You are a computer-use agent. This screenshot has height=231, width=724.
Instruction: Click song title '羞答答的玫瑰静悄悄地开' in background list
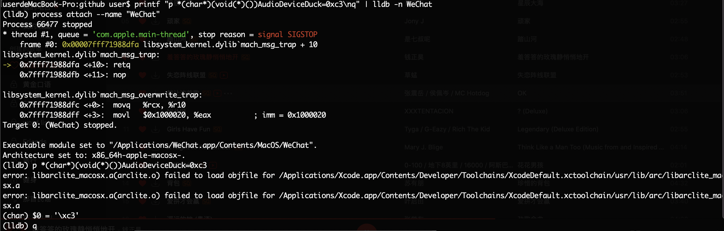coord(202,57)
